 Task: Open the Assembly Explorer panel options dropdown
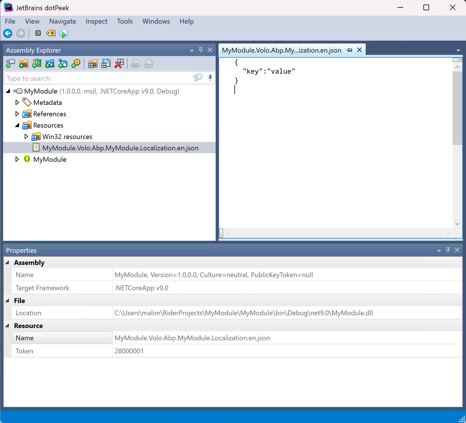(192, 51)
